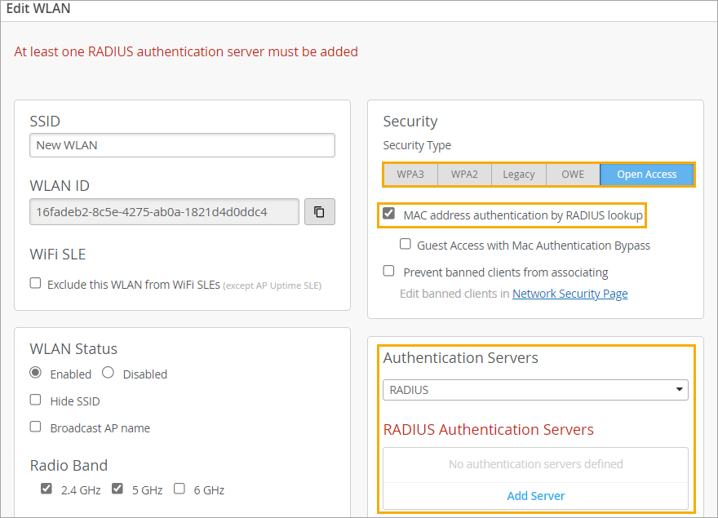Expand the Authentication Servers RADIUS dropdown
The height and width of the screenshot is (518, 718).
535,390
